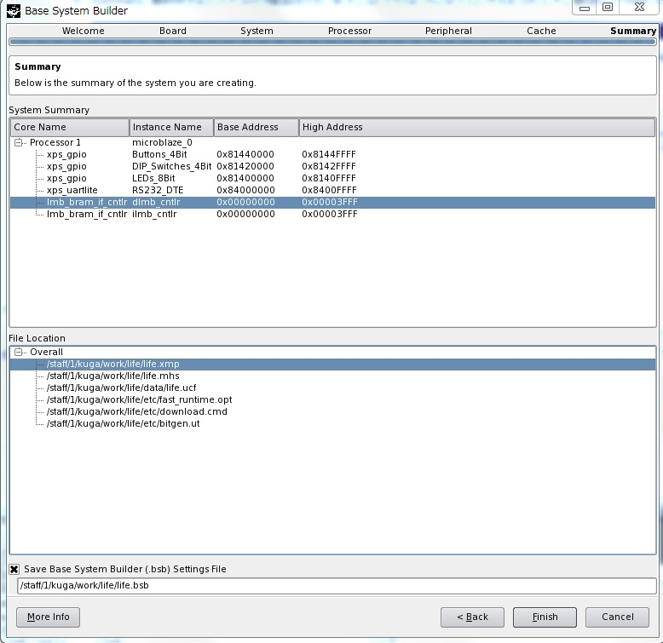This screenshot has height=643, width=663.
Task: Click base address 0x81400000
Action: (x=245, y=178)
